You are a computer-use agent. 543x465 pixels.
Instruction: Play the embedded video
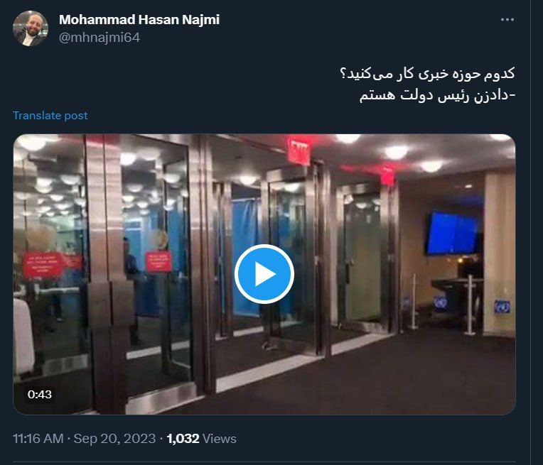[264, 274]
